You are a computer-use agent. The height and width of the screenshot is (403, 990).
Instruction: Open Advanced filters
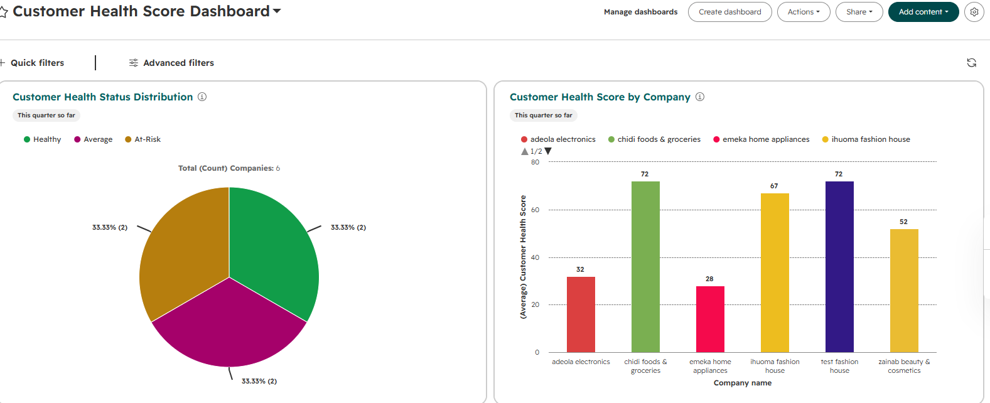(178, 63)
